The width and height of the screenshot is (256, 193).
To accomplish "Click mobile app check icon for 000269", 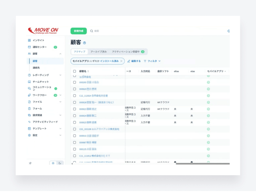I will (208, 82).
